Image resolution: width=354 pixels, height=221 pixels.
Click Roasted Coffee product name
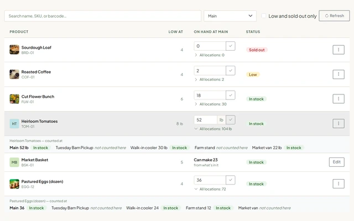36,72
